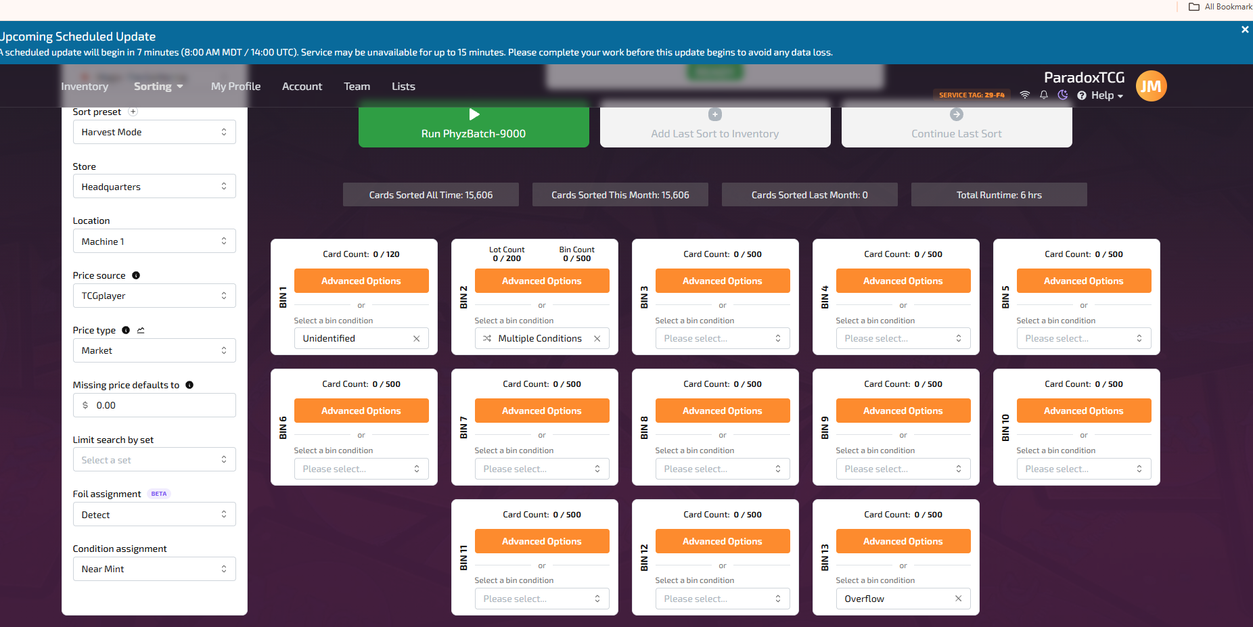
Task: Open Advanced Options for Bin 7
Action: coord(542,411)
